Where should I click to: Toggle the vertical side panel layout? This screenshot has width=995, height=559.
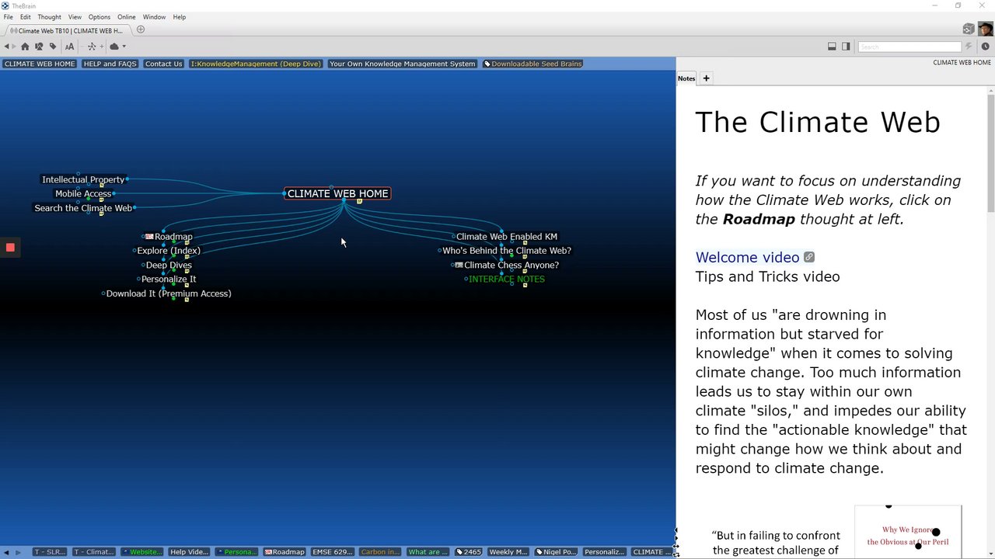846,47
